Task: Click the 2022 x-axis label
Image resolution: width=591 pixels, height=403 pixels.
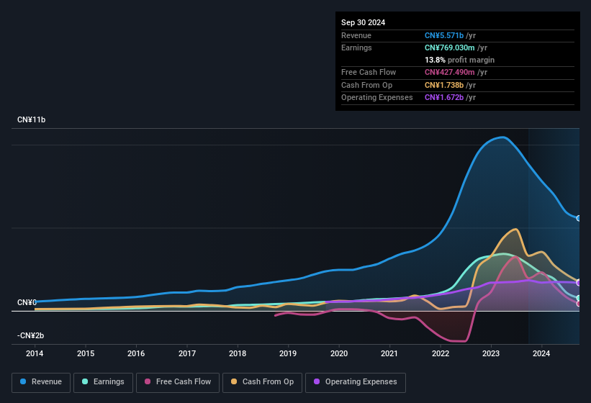Action: point(441,353)
